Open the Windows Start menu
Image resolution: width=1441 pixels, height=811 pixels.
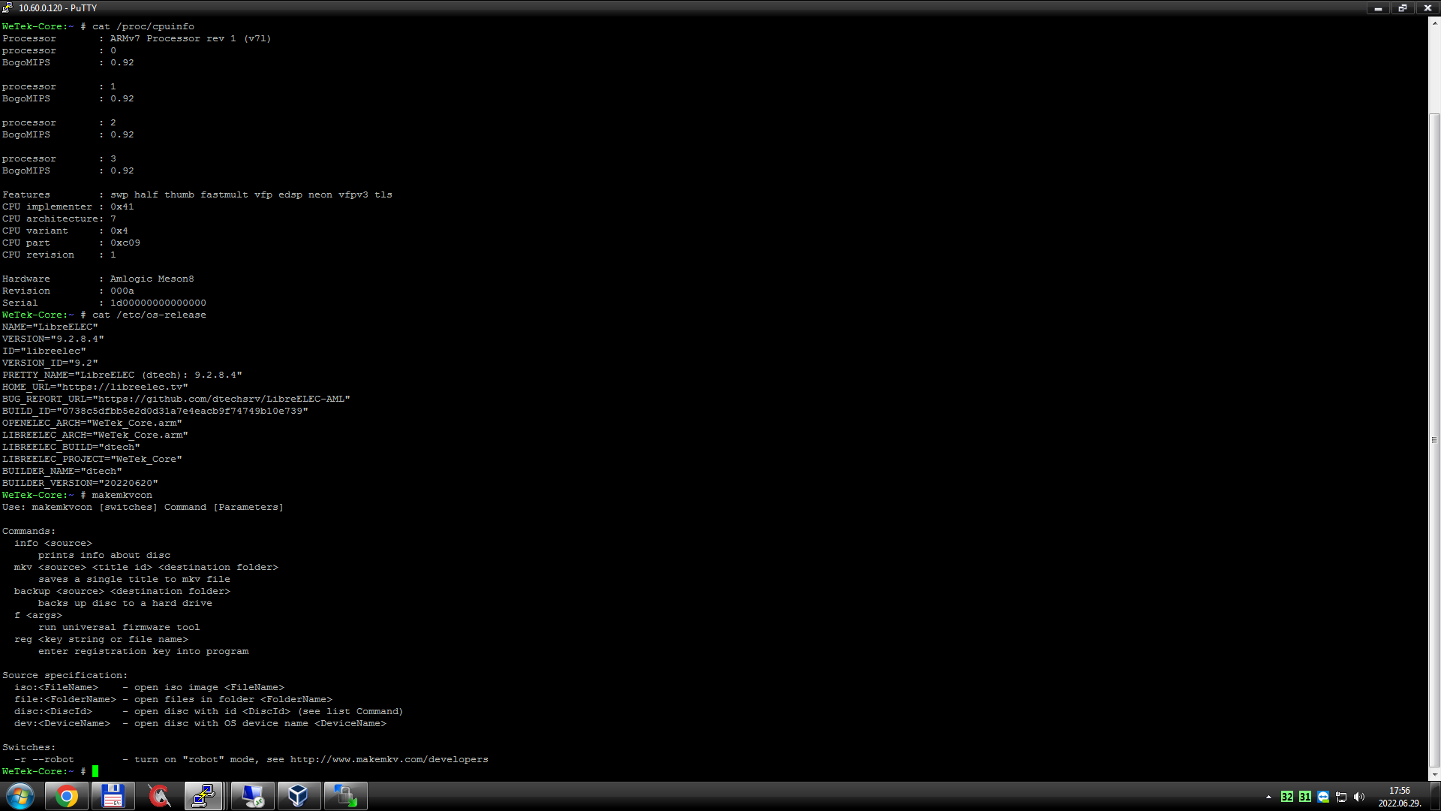coord(20,795)
